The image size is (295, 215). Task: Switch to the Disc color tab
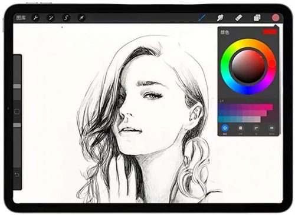click(x=225, y=128)
